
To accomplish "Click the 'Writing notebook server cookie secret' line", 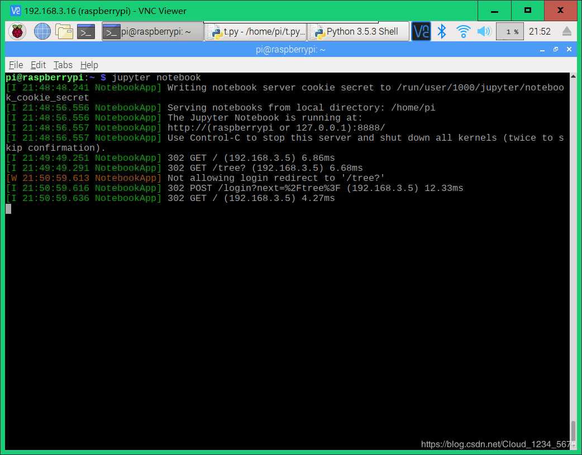I will click(x=285, y=93).
